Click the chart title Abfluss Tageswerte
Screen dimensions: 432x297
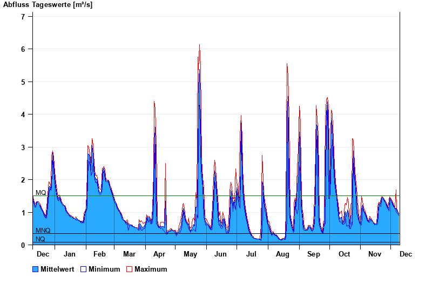(x=48, y=5)
